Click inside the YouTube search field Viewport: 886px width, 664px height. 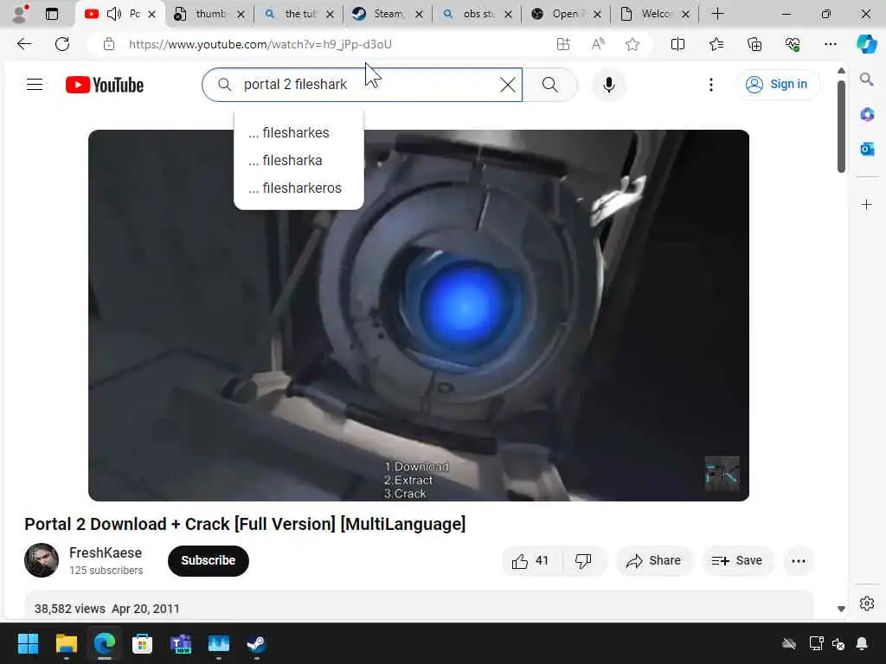362,85
